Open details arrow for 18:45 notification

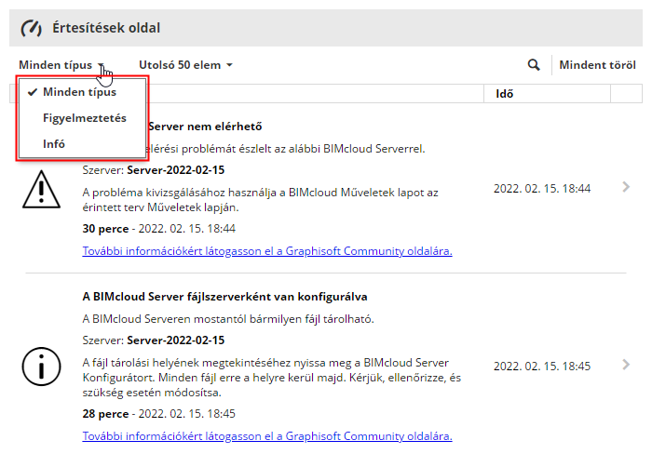(x=626, y=365)
